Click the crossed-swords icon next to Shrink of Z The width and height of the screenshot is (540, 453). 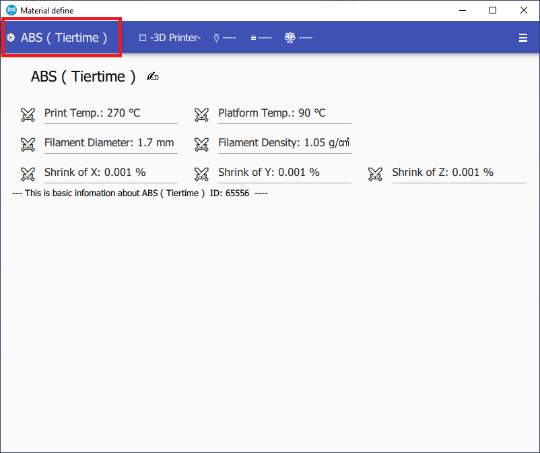(x=376, y=174)
